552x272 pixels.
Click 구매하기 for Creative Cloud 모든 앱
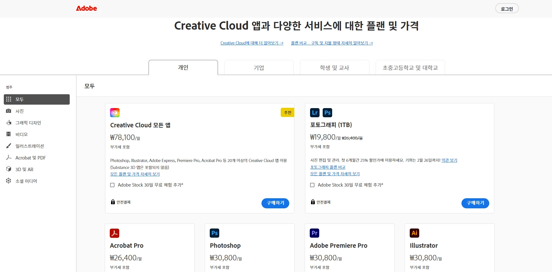(x=275, y=203)
